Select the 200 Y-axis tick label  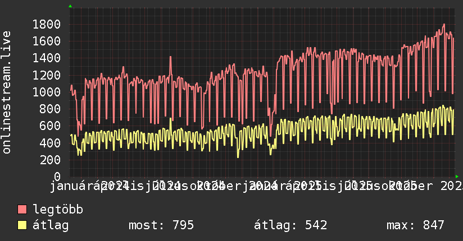click(50, 160)
